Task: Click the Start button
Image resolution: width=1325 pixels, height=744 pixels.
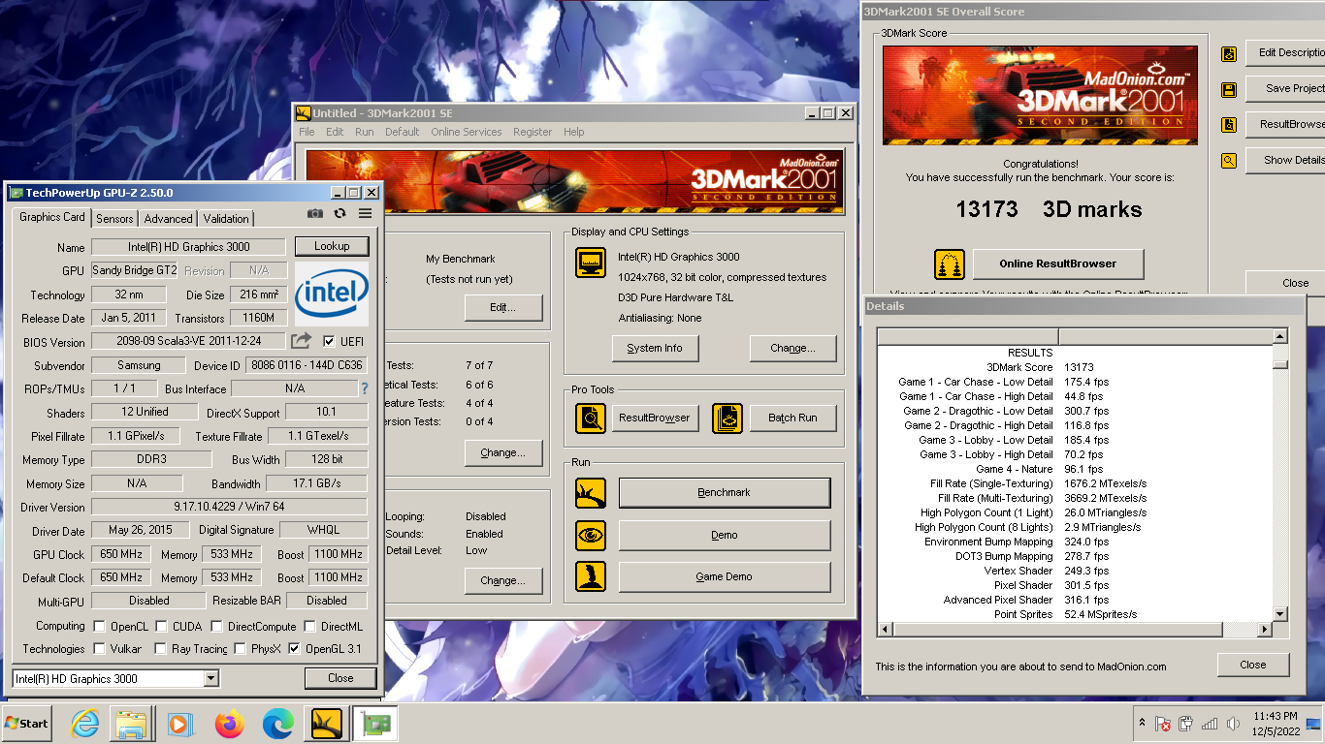Action: coord(27,724)
